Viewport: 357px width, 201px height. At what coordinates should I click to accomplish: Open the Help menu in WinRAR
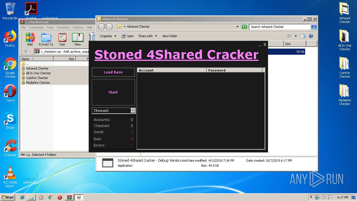pyautogui.click(x=90, y=27)
